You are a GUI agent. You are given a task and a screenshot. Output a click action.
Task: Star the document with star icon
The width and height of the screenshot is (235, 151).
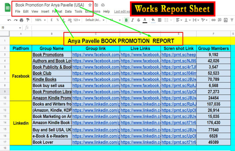pyautogui.click(x=90, y=5)
